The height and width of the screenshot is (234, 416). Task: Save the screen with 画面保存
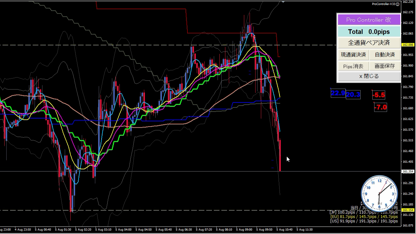(385, 66)
